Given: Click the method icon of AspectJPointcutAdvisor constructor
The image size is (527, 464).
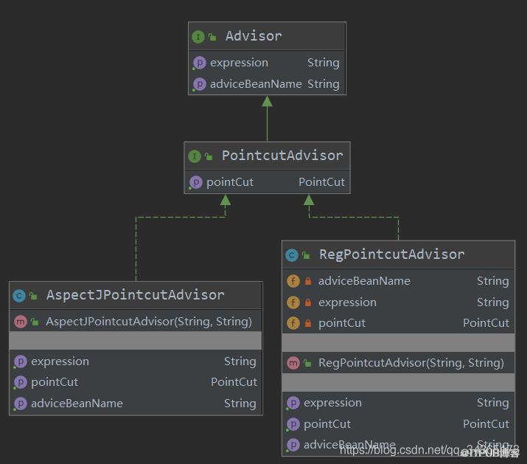Looking at the screenshot, I should (x=21, y=322).
